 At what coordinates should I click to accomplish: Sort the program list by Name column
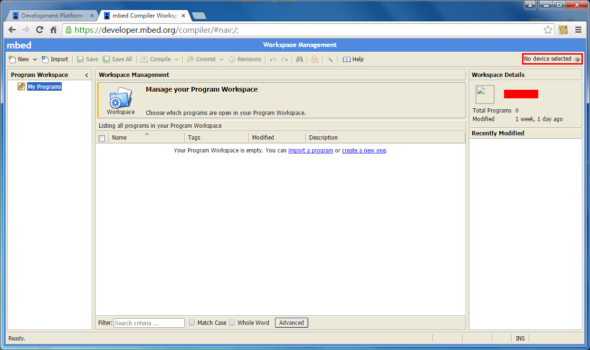[119, 138]
